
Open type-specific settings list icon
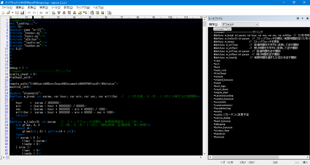(92, 12)
